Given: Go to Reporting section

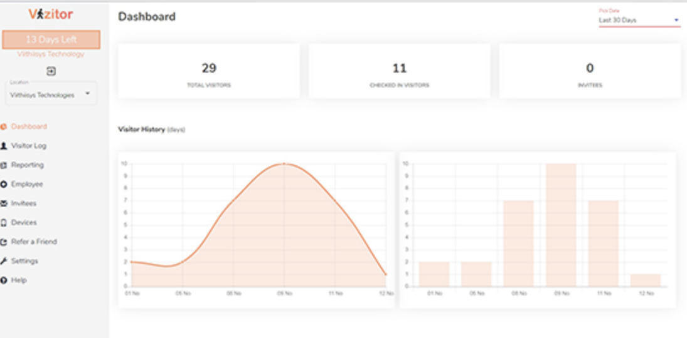Looking at the screenshot, I should (27, 165).
